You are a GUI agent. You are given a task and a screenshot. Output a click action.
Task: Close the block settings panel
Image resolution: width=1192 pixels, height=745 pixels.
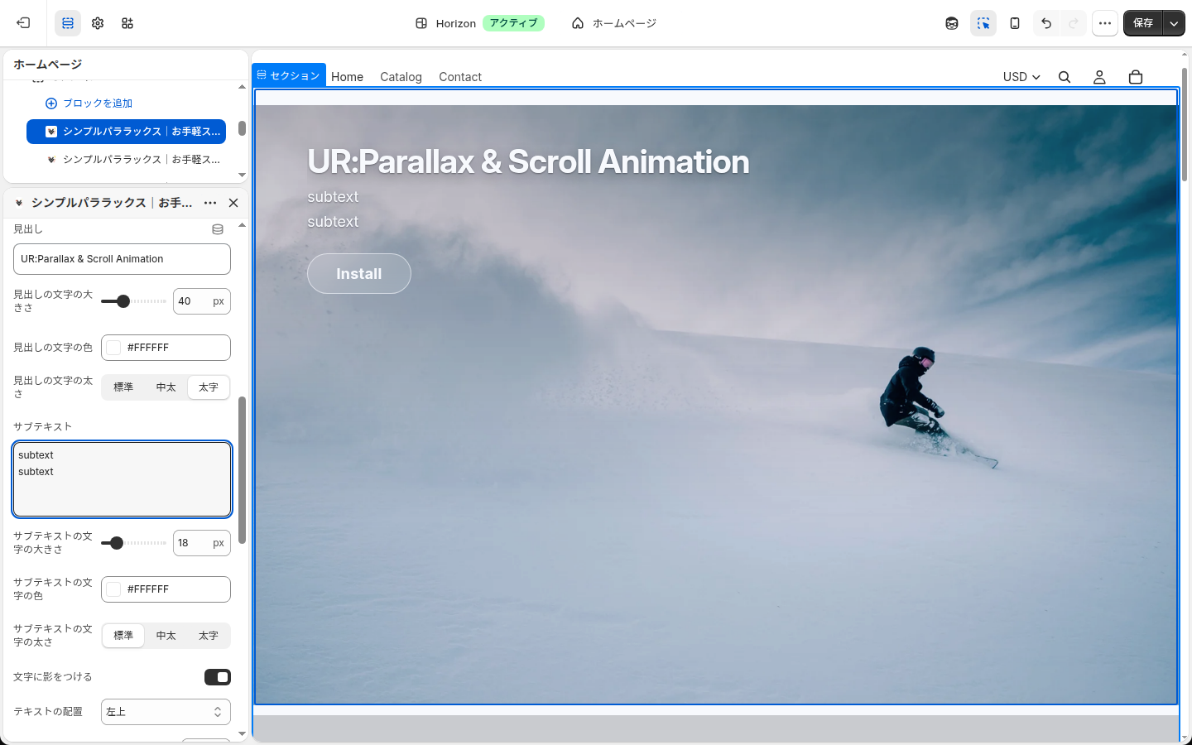(233, 203)
